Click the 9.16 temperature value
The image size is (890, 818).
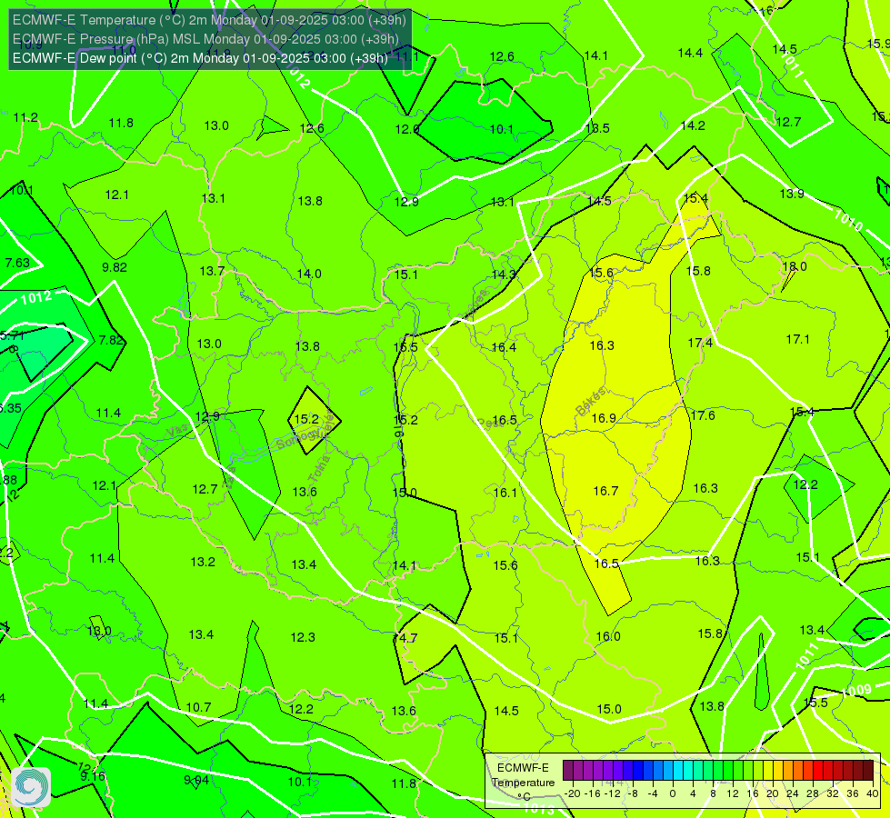coord(93,776)
